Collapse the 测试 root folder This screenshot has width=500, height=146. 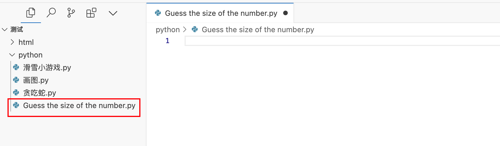click(5, 29)
